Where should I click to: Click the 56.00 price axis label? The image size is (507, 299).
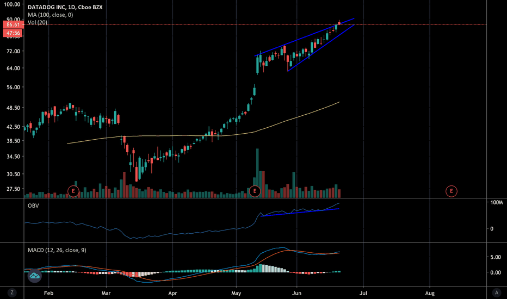pos(13,88)
